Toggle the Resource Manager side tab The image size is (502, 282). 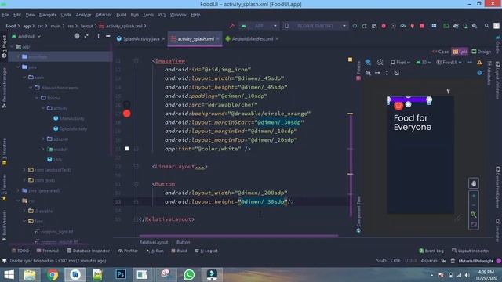(4, 88)
